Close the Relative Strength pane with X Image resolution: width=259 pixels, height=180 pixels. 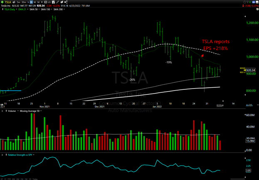pyautogui.click(x=2, y=155)
